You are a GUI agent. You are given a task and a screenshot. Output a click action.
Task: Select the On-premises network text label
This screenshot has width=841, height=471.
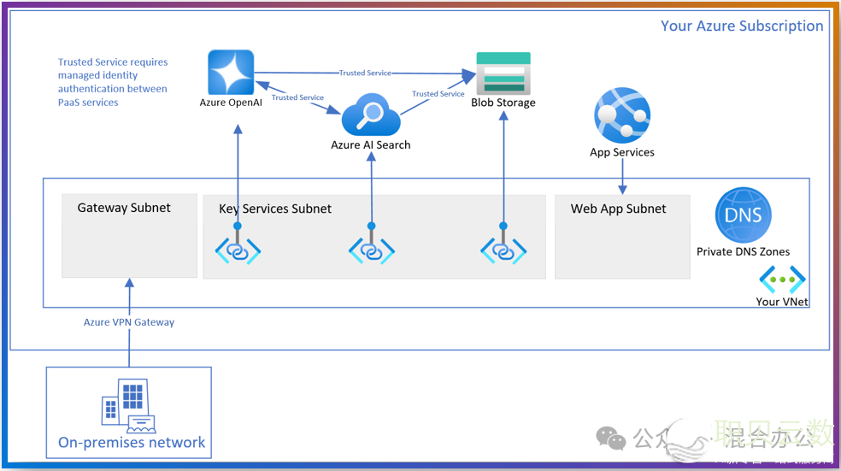tap(132, 443)
